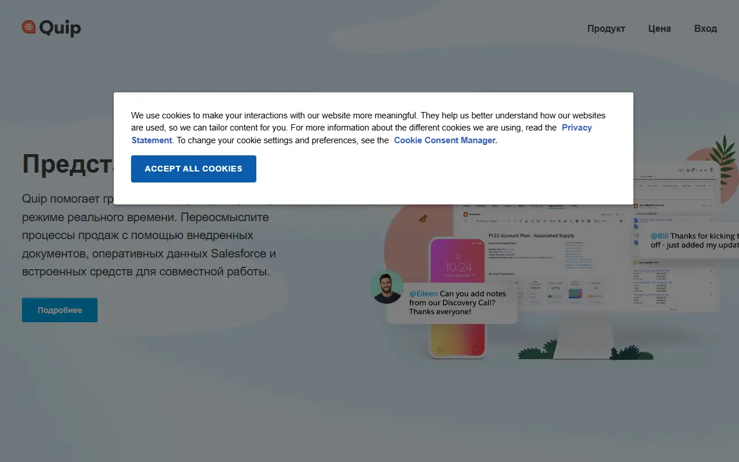Image resolution: width=739 pixels, height=462 pixels.
Task: Open the Cookie Consent Manager link
Action: pos(446,140)
